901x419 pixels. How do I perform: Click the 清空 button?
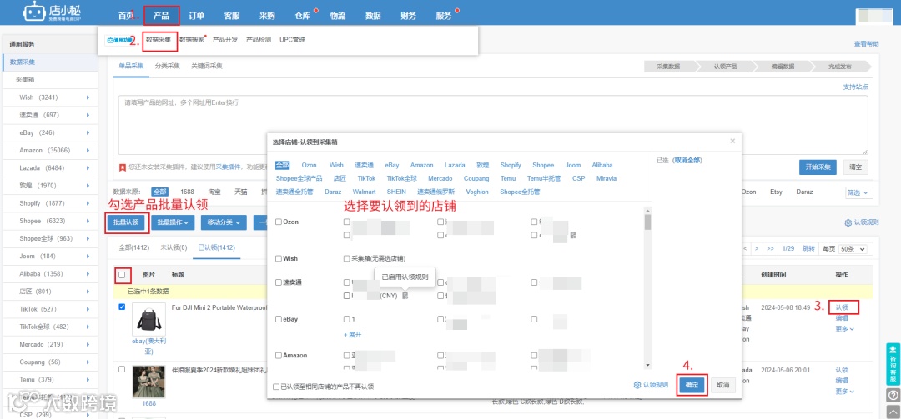click(x=856, y=167)
